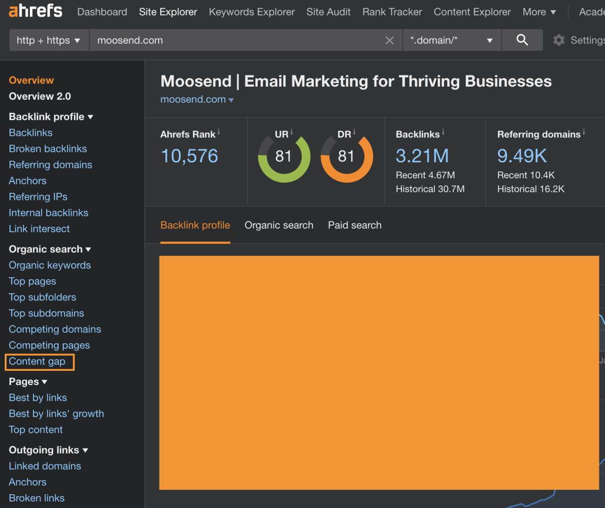Image resolution: width=605 pixels, height=508 pixels.
Task: Click the 3.21M backlinks value
Action: pyautogui.click(x=422, y=156)
